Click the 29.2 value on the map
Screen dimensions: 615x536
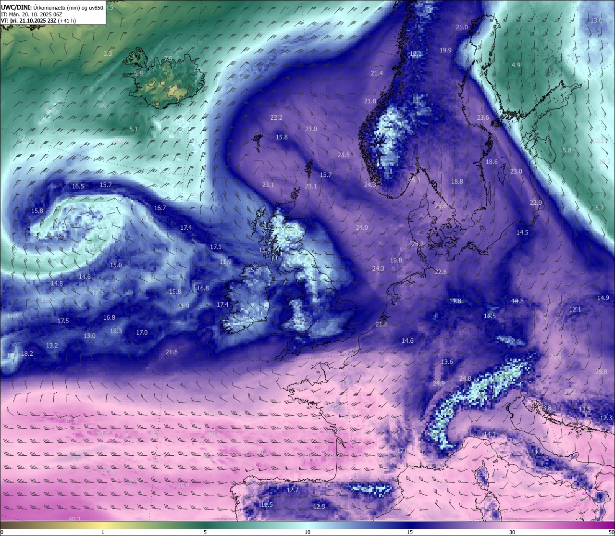418,244
